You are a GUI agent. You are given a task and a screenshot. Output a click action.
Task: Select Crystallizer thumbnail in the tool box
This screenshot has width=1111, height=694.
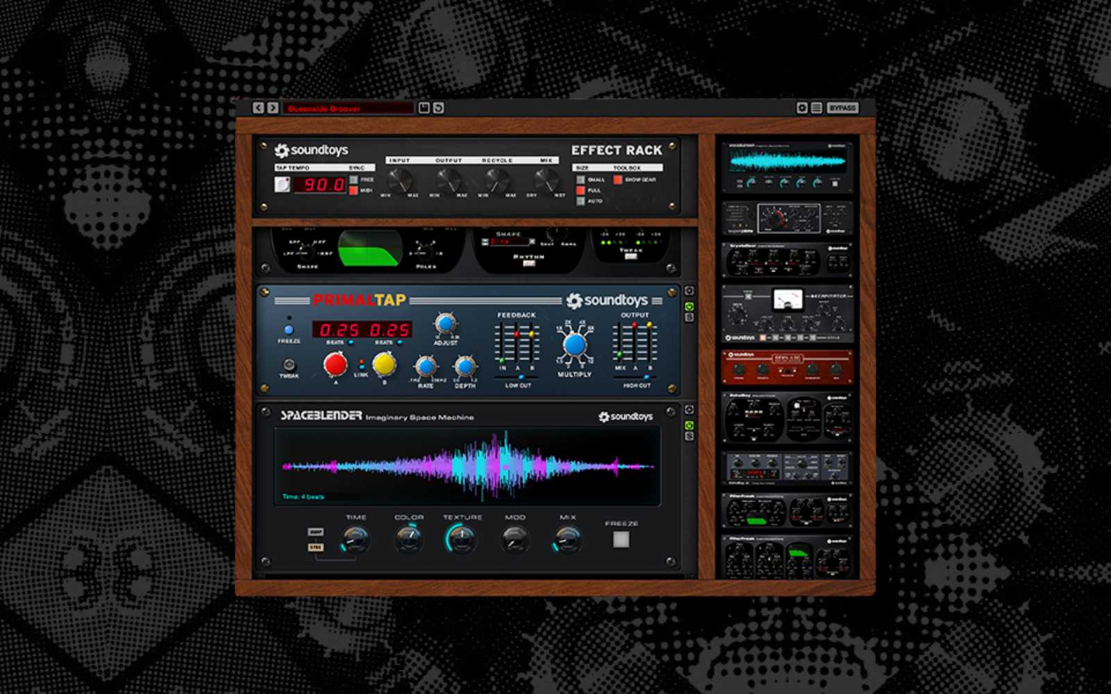pos(787,259)
